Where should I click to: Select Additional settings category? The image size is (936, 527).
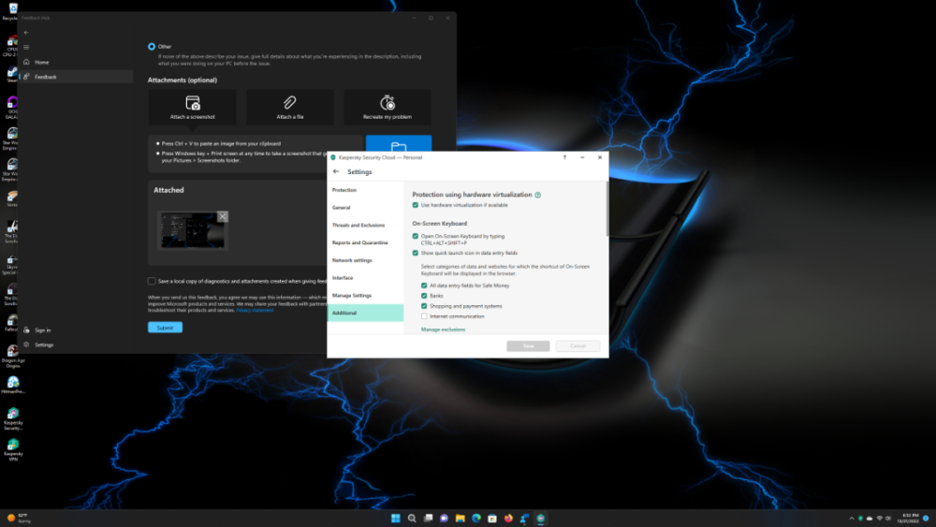click(x=365, y=313)
